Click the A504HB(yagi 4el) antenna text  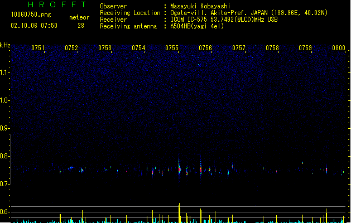197,26
